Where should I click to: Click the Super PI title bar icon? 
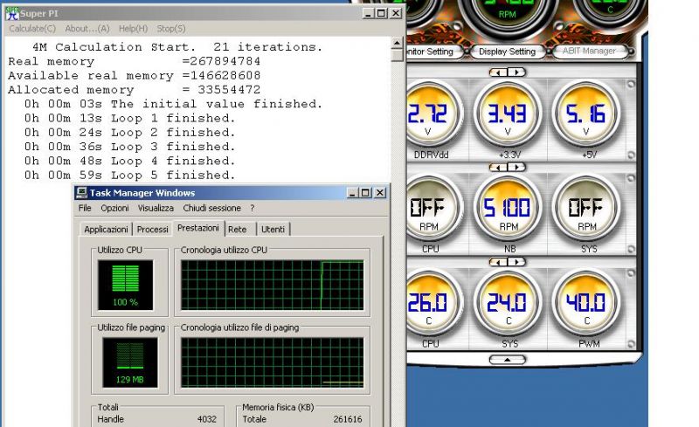(12, 13)
